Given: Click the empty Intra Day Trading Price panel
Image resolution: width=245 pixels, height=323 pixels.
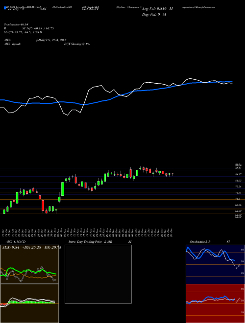Looking at the screenshot, I should [x=98, y=274].
